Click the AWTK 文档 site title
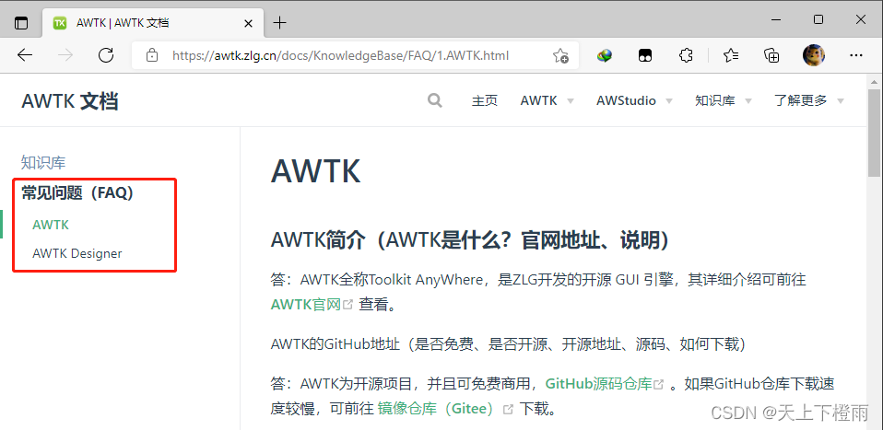The image size is (883, 430). click(70, 101)
